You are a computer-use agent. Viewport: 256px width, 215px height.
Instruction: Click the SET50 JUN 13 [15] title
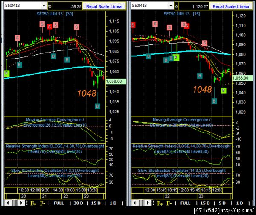(x=182, y=14)
